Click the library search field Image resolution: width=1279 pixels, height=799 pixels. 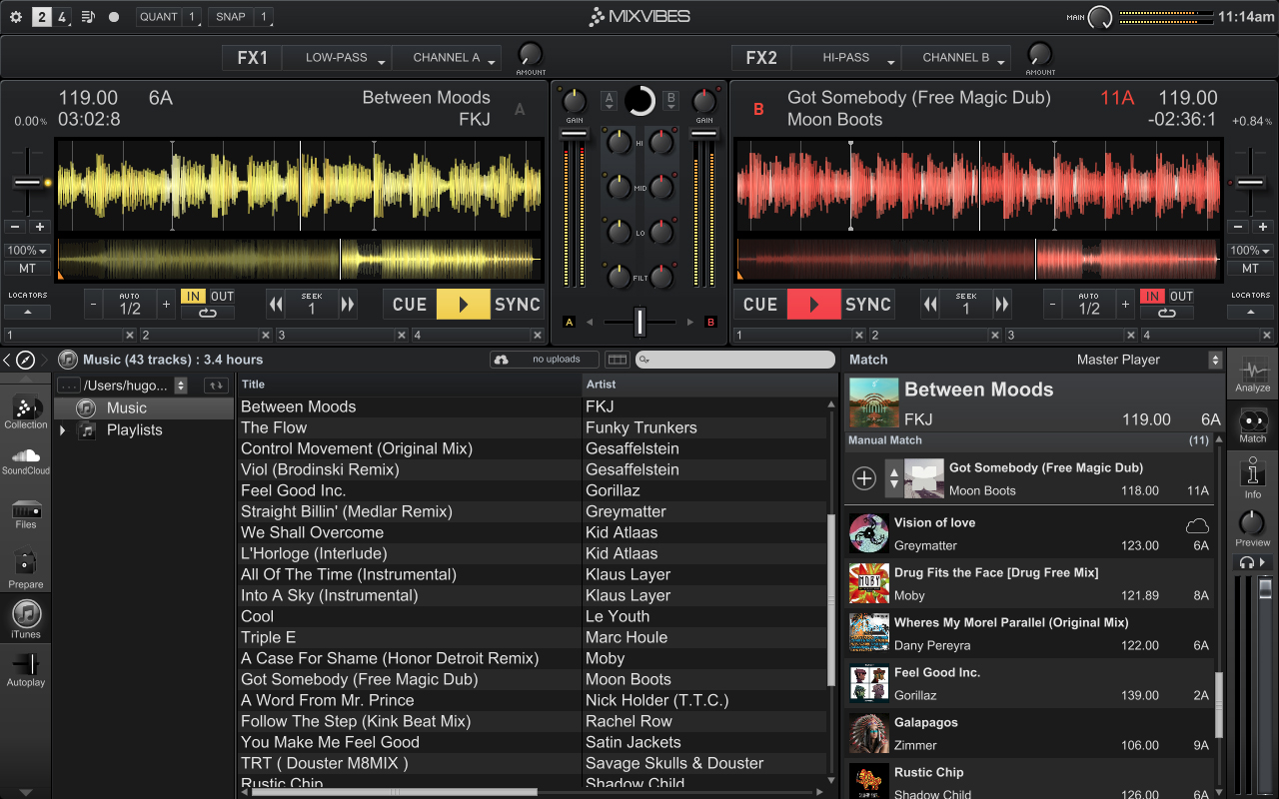click(735, 360)
